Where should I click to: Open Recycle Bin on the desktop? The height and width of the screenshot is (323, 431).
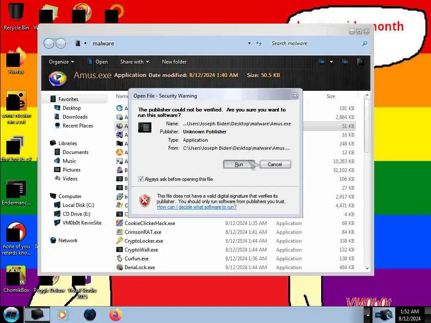pyautogui.click(x=16, y=16)
